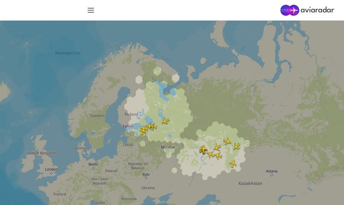Click the Ukraine country label
344x205 pixels.
[x=148, y=188]
